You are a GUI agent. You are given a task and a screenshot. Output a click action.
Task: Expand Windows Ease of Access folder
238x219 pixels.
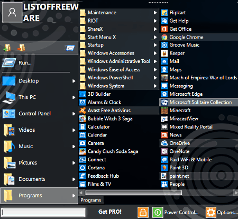119,69
